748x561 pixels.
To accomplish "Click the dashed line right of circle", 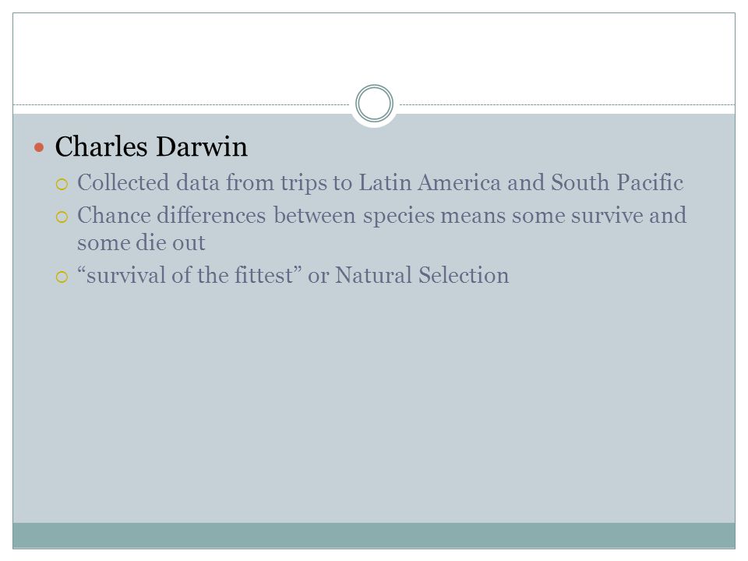I will tap(567, 104).
